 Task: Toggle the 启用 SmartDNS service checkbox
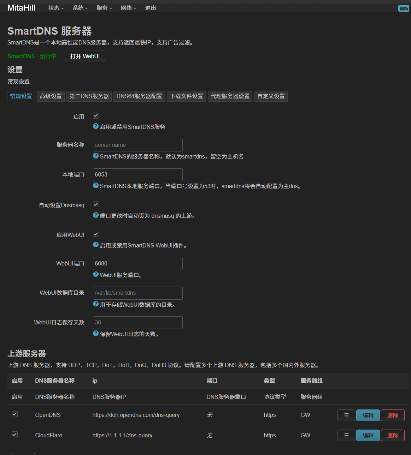point(96,116)
